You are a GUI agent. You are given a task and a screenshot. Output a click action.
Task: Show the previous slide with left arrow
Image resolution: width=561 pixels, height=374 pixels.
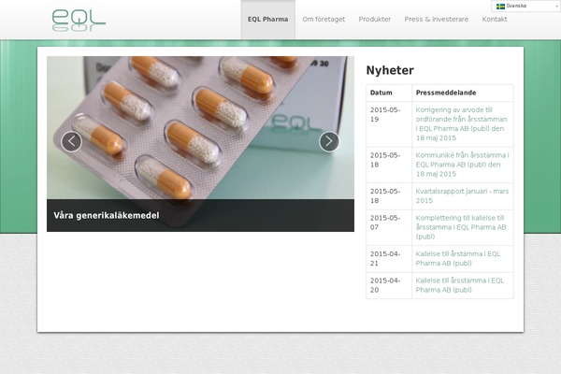[x=72, y=141]
